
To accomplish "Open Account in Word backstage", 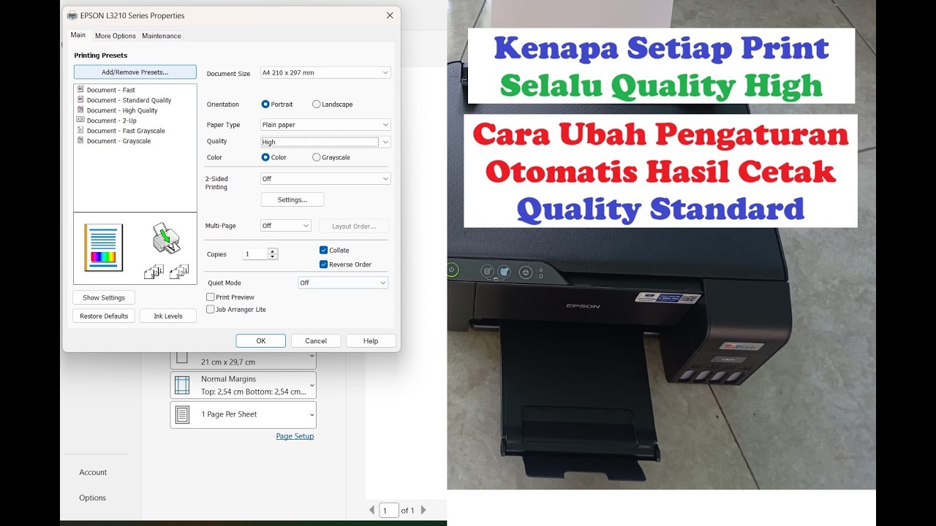I will pos(93,473).
